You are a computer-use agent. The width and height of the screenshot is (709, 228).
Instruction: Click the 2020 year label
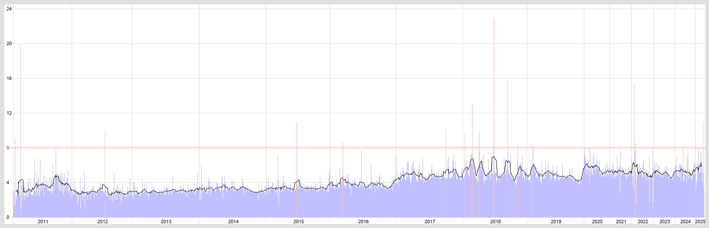pos(597,221)
